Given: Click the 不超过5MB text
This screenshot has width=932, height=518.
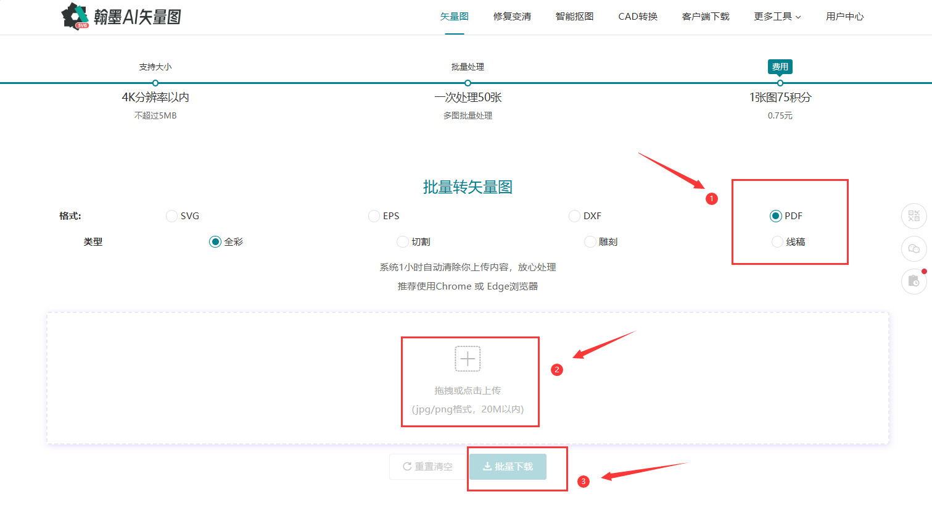Looking at the screenshot, I should (x=155, y=115).
